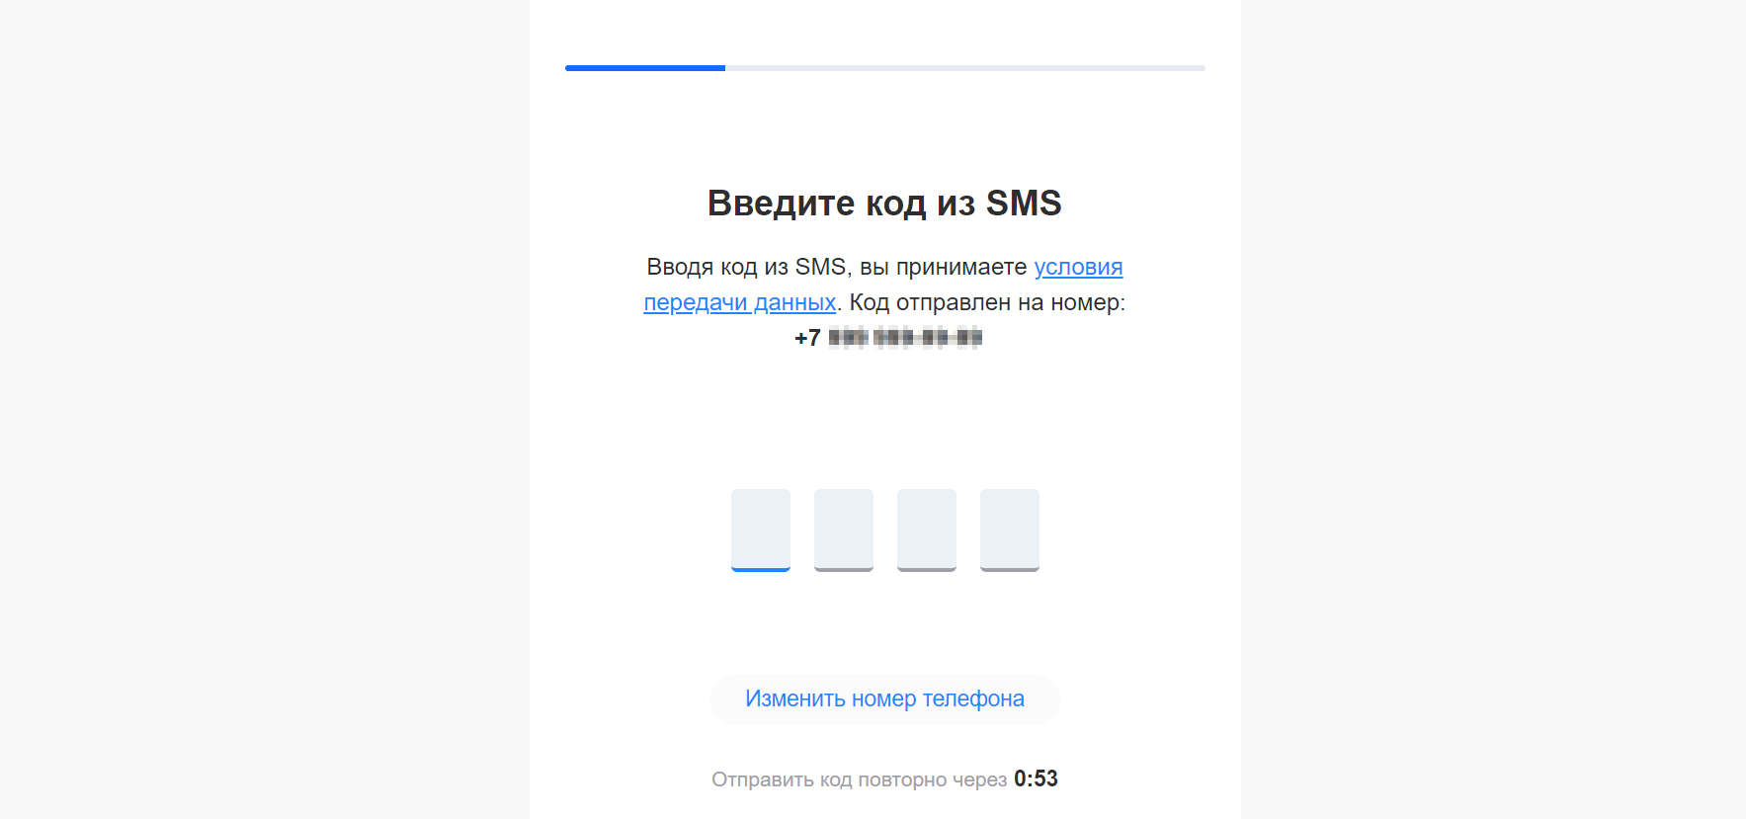Image resolution: width=1746 pixels, height=819 pixels.
Task: Select the Введите код из SMS heading
Action: point(884,203)
